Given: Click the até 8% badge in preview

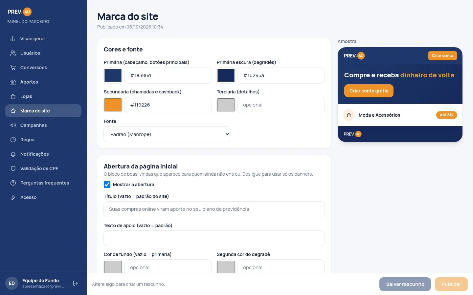Looking at the screenshot, I should coord(446,115).
